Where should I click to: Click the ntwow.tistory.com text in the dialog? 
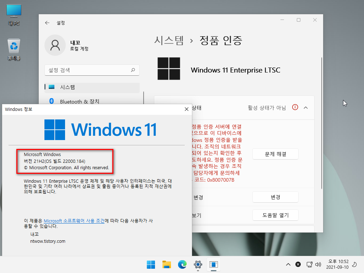[x=48, y=241]
